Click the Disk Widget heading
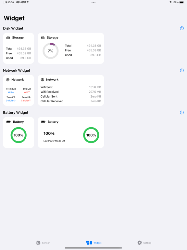Screen dimensions: 187x250 coord(13,28)
